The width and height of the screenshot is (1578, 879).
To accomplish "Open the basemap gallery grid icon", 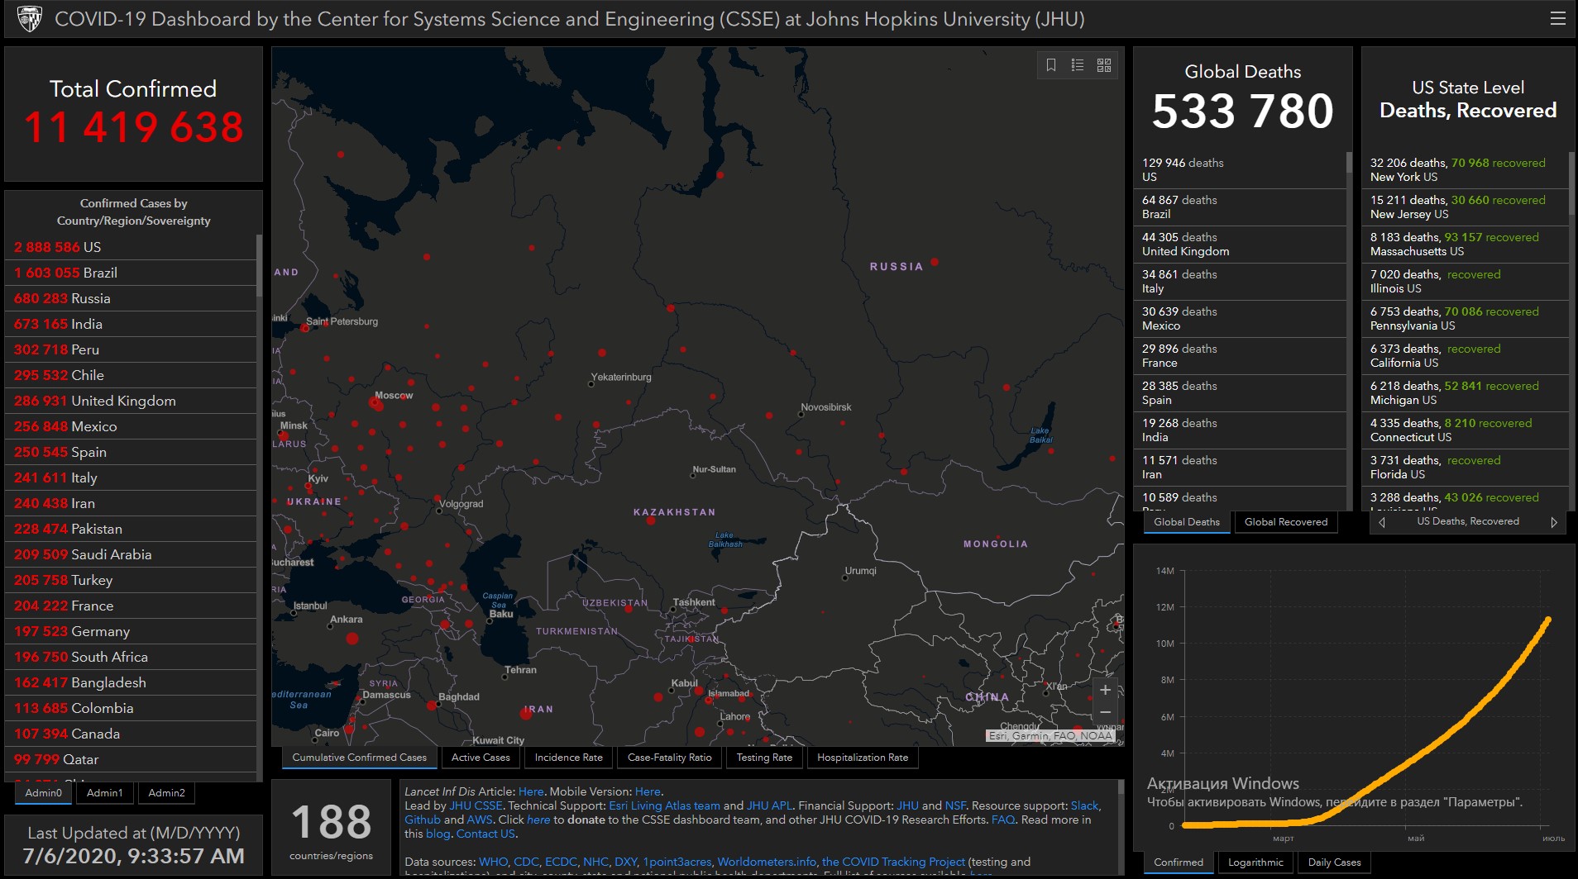I will click(1104, 65).
